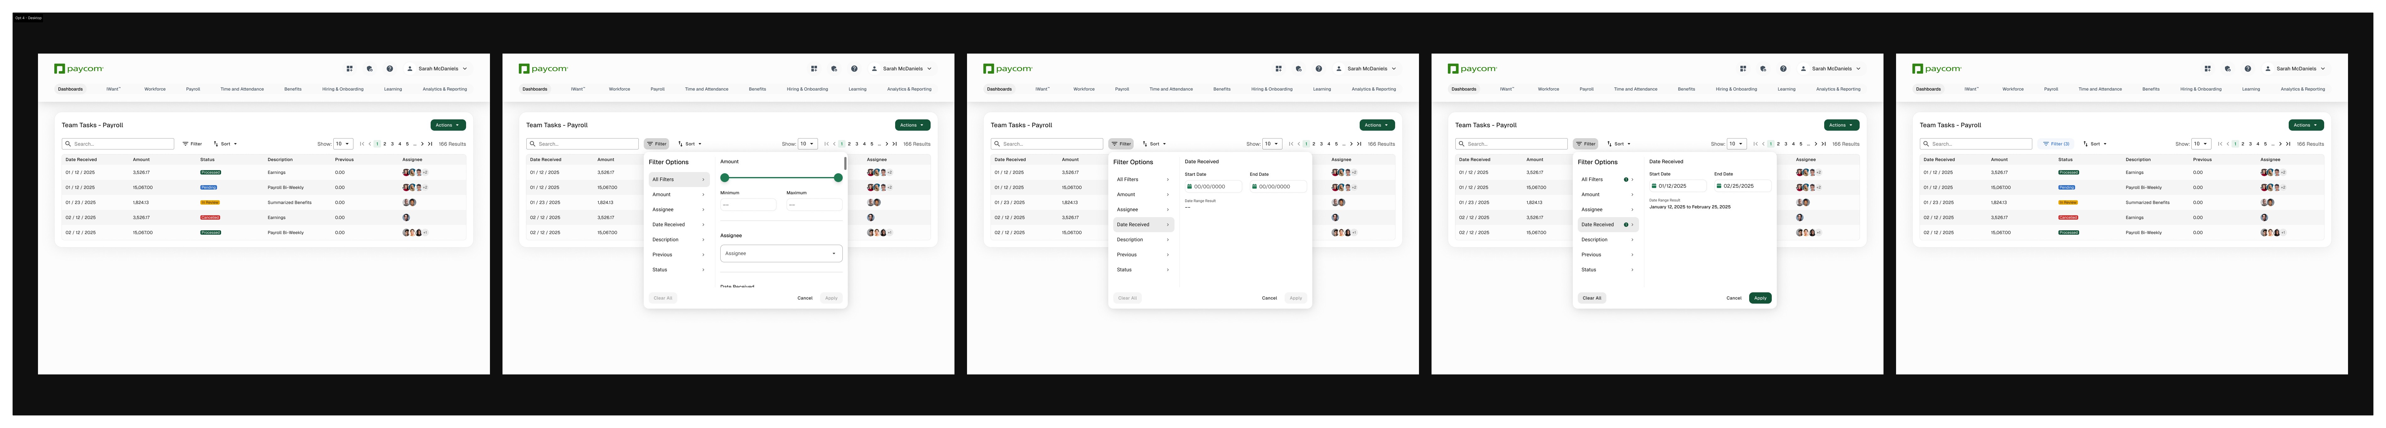Screen dimensions: 2386x428
Task: Choose the Assignee filter category on the fourth screen
Action: 1608,210
